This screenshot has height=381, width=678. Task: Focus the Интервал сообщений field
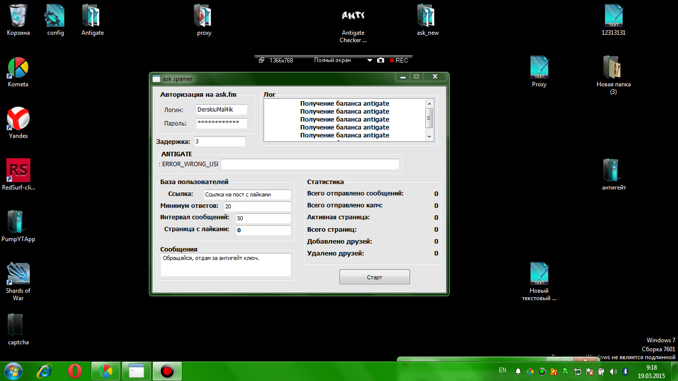coord(263,218)
